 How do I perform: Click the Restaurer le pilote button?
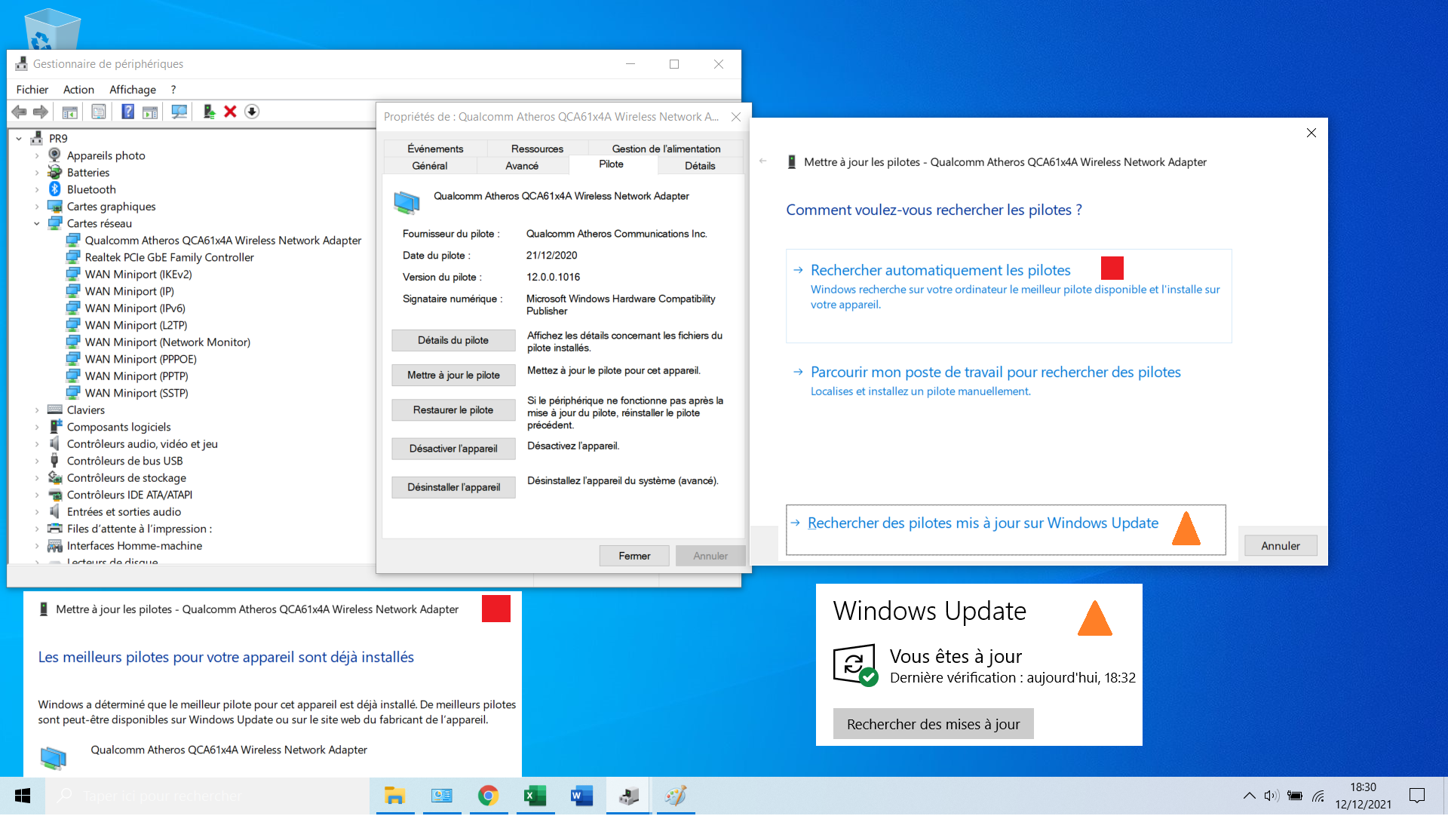pyautogui.click(x=453, y=410)
